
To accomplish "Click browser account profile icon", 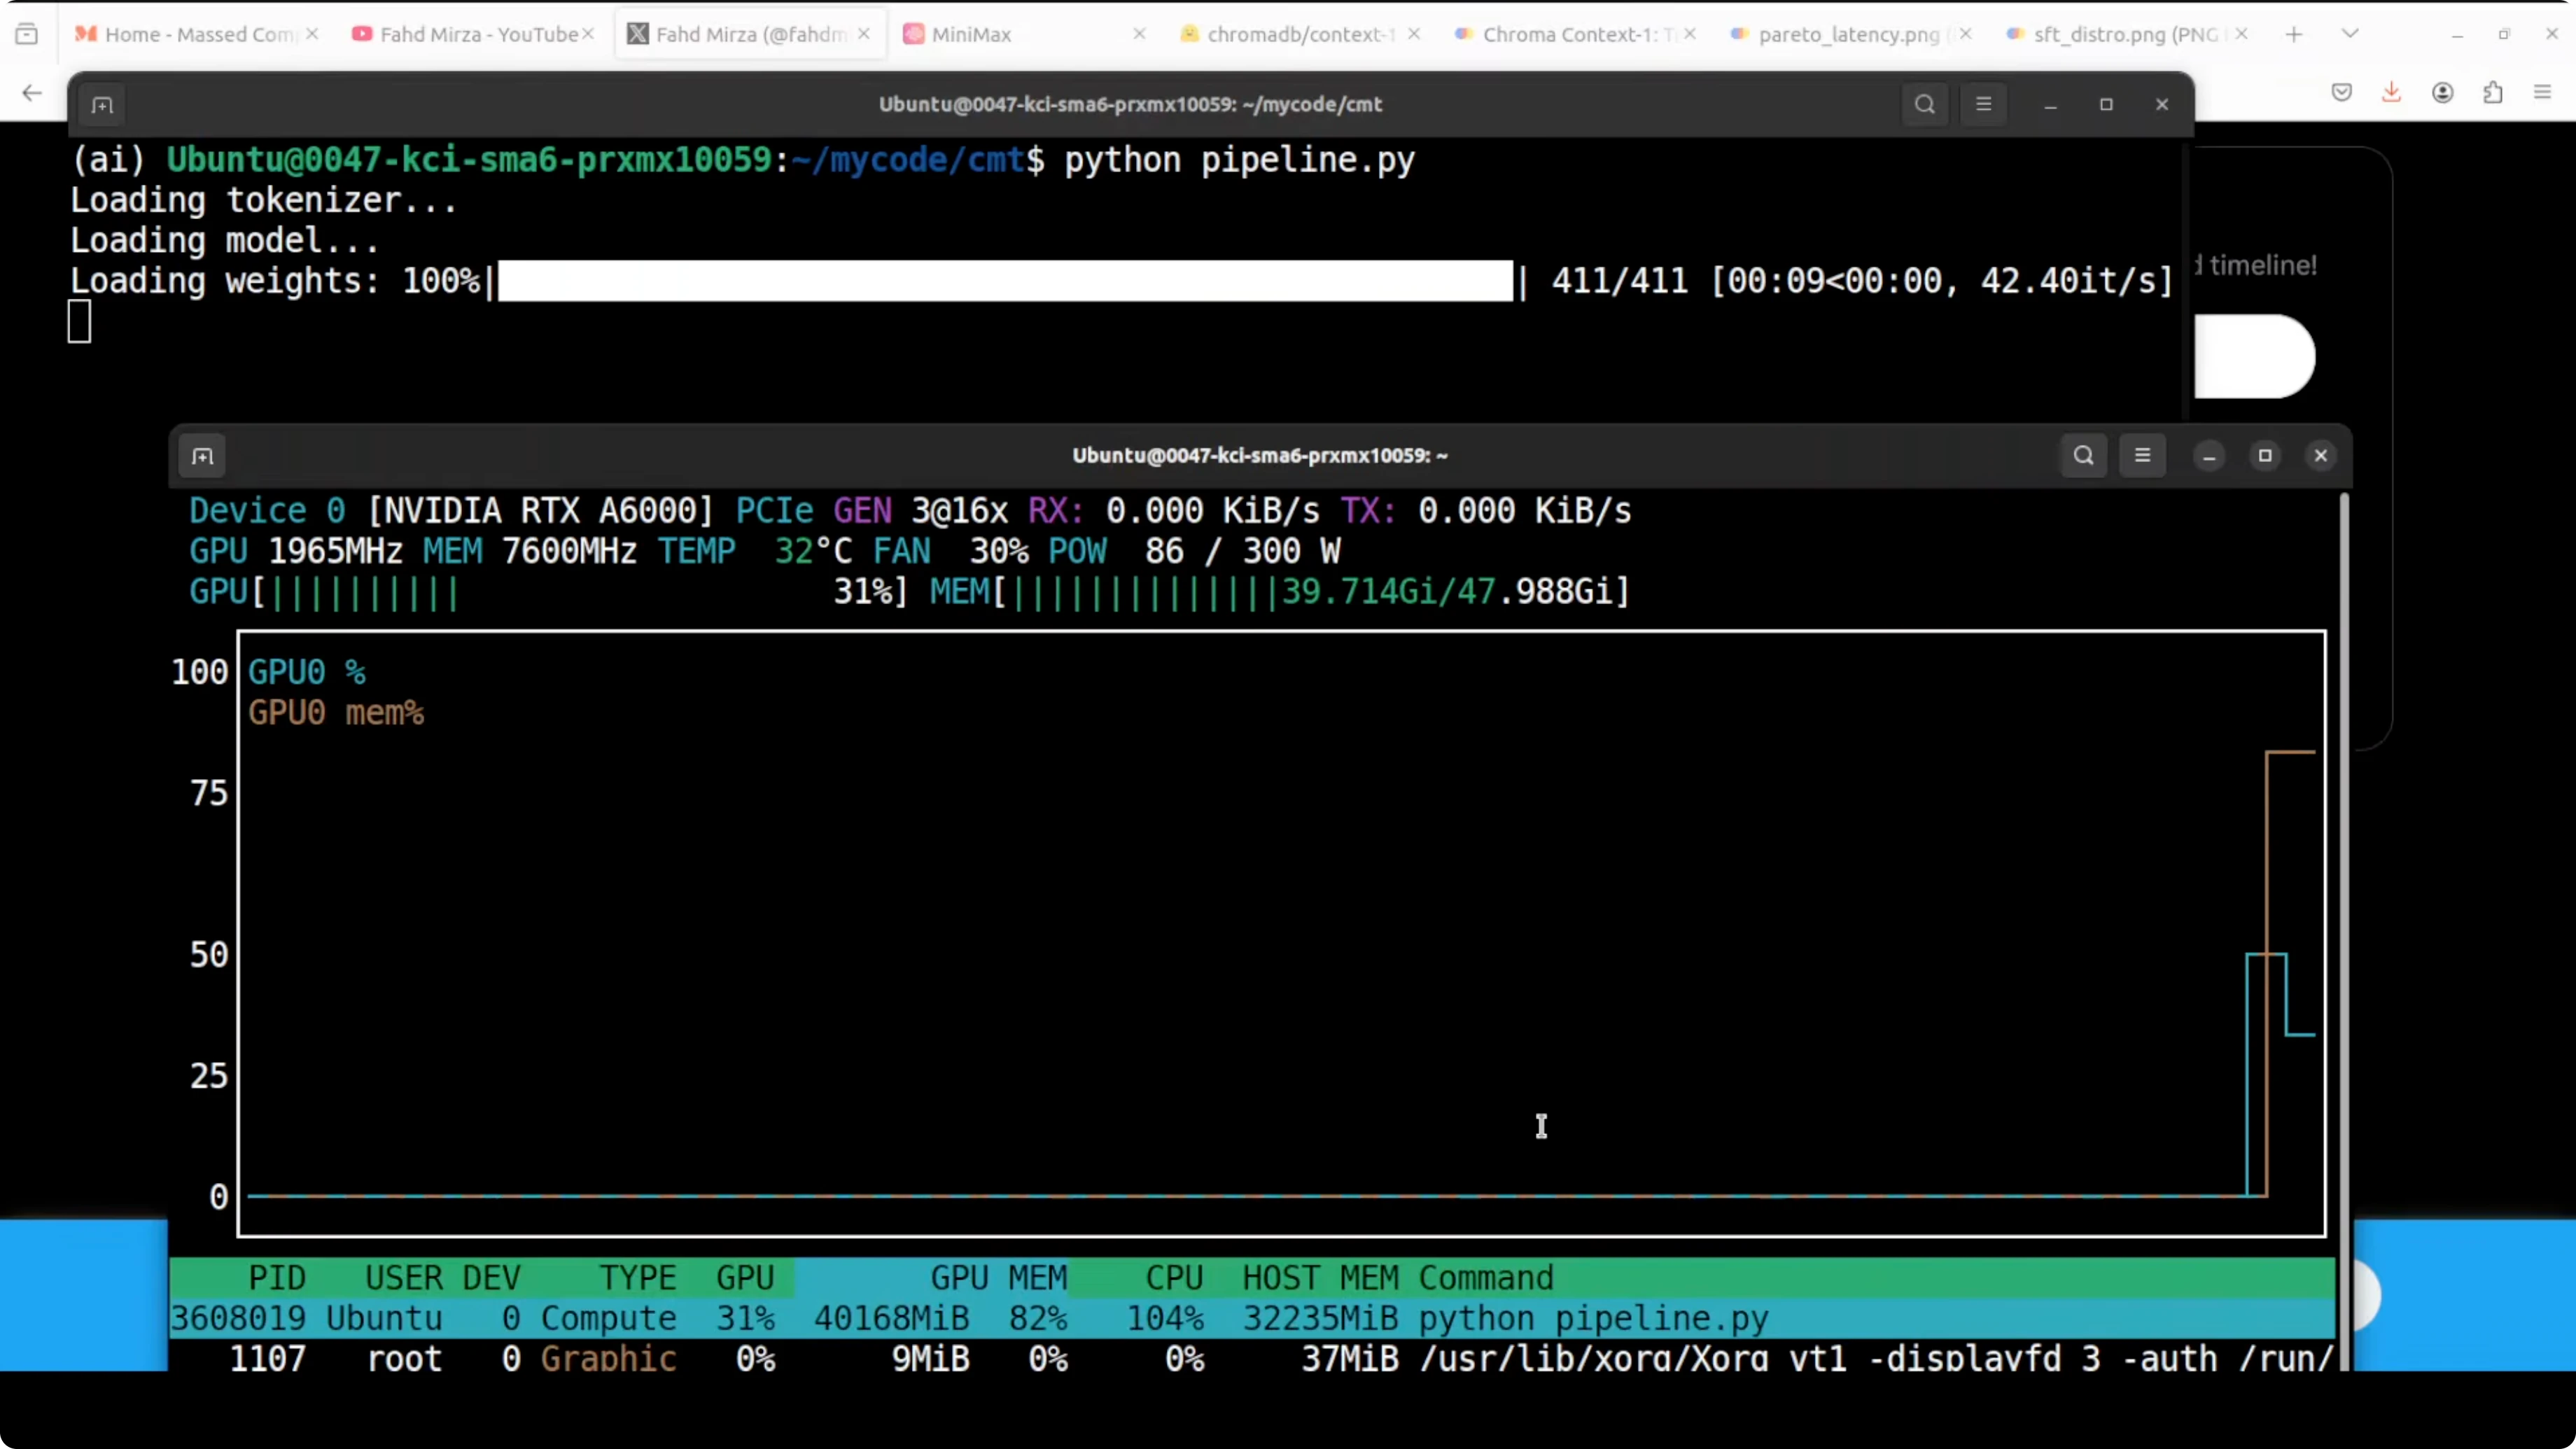I will pyautogui.click(x=2442, y=93).
